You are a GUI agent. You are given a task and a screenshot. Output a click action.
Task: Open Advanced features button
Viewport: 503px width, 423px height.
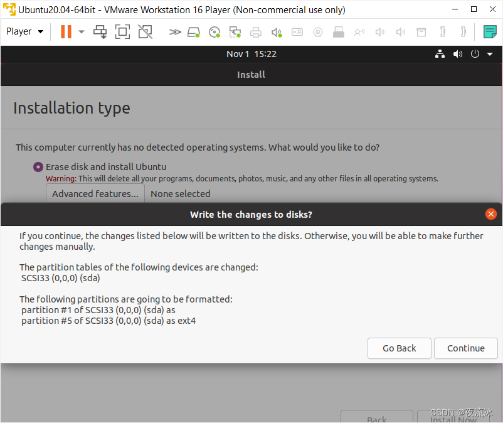95,193
